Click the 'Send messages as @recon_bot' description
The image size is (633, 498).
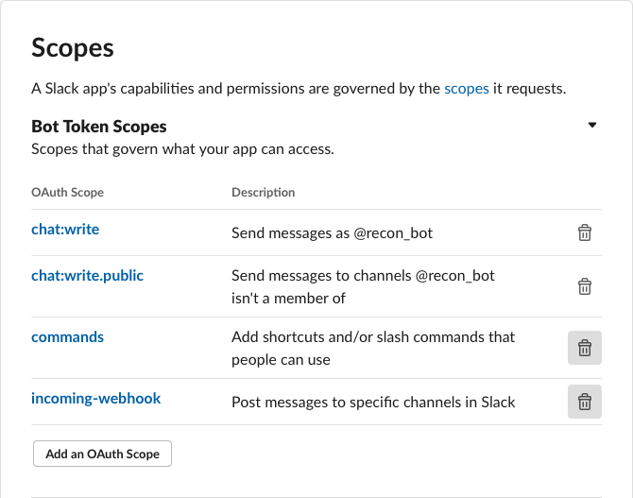point(332,232)
